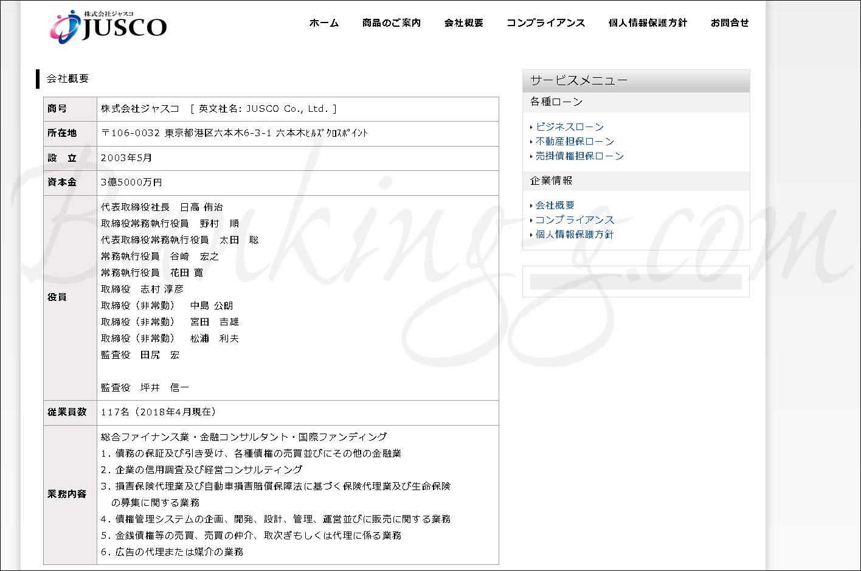Select the 売掛債権担保ローン link
The height and width of the screenshot is (571, 861).
tap(579, 156)
